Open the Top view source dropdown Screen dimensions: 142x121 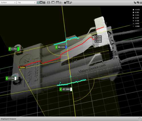pos(26,3)
